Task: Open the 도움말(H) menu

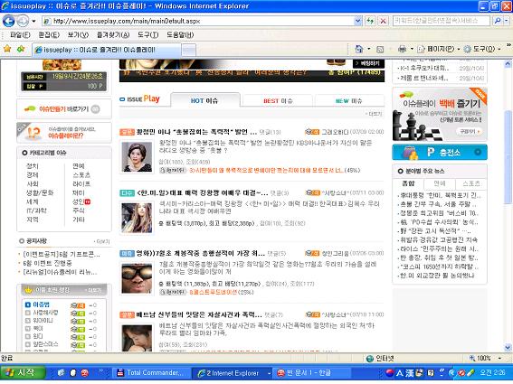Action: point(180,34)
